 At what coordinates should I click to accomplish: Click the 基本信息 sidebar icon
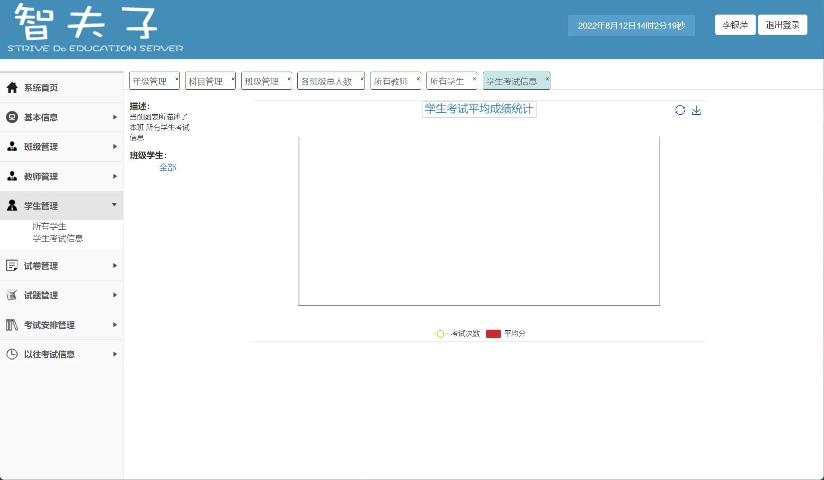12,117
